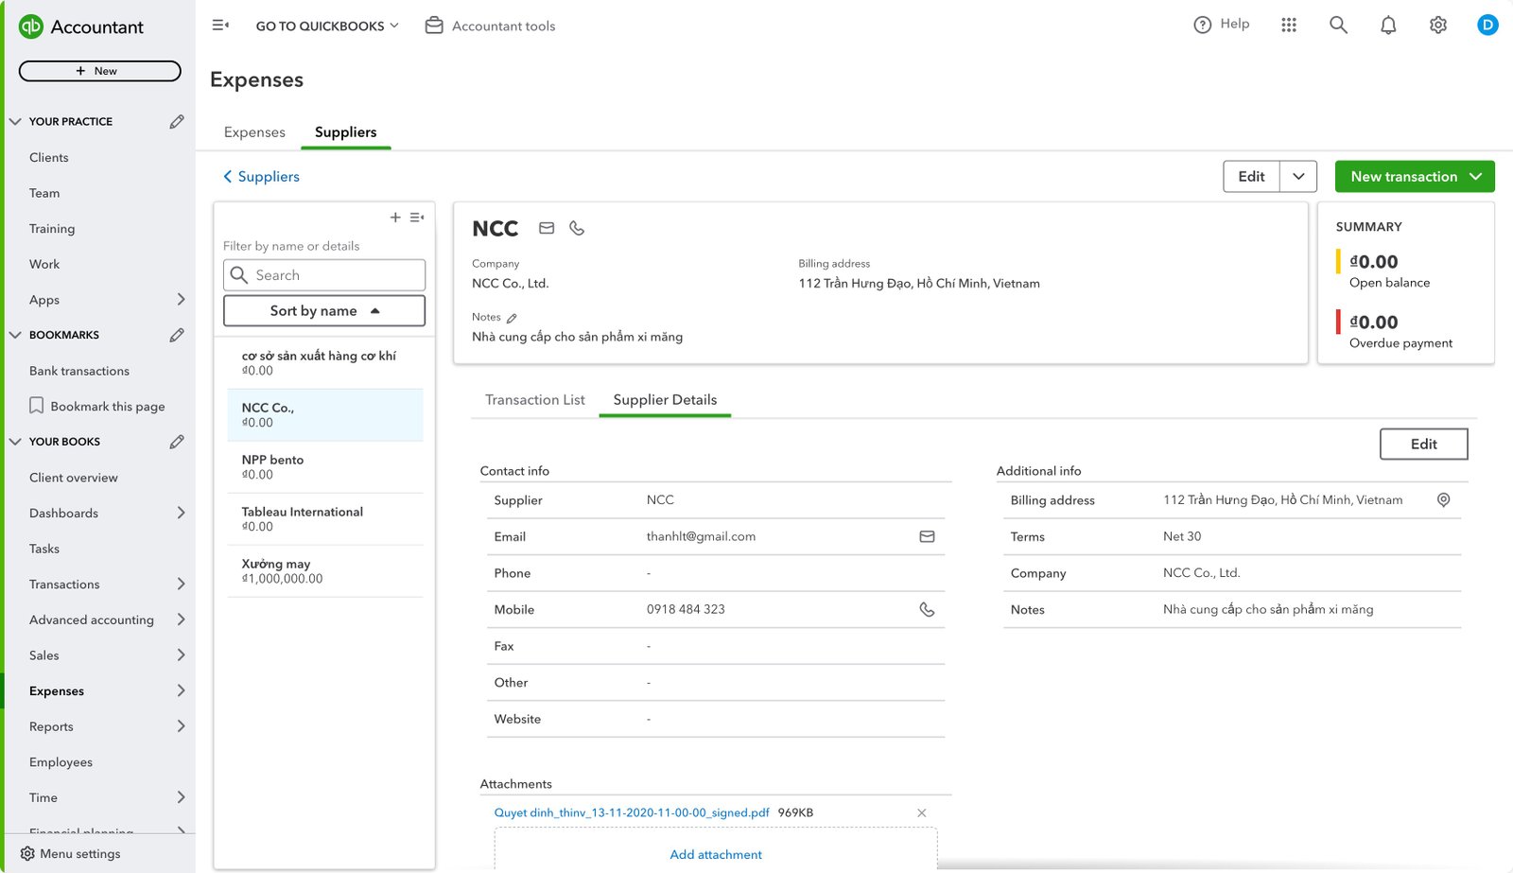The image size is (1513, 873).
Task: Click email icon next to NCC heading
Action: point(547,228)
